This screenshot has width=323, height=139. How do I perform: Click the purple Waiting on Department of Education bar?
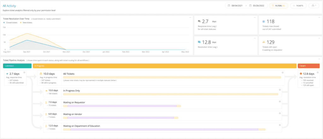point(164,129)
